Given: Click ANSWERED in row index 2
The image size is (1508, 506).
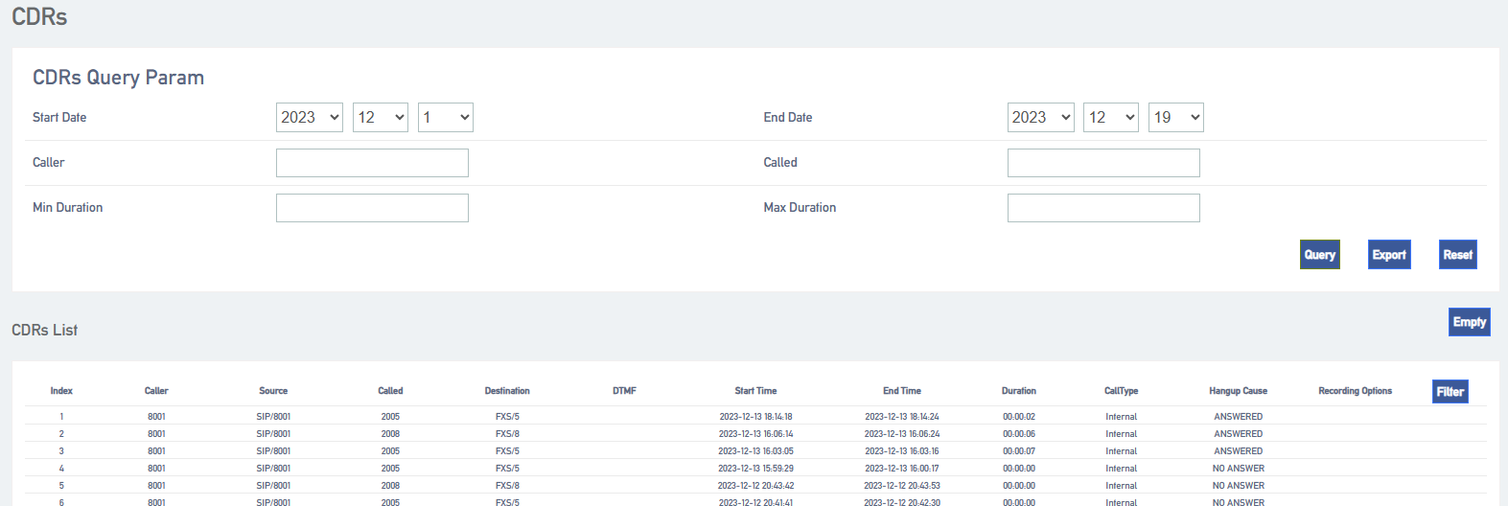Looking at the screenshot, I should pyautogui.click(x=1239, y=434).
